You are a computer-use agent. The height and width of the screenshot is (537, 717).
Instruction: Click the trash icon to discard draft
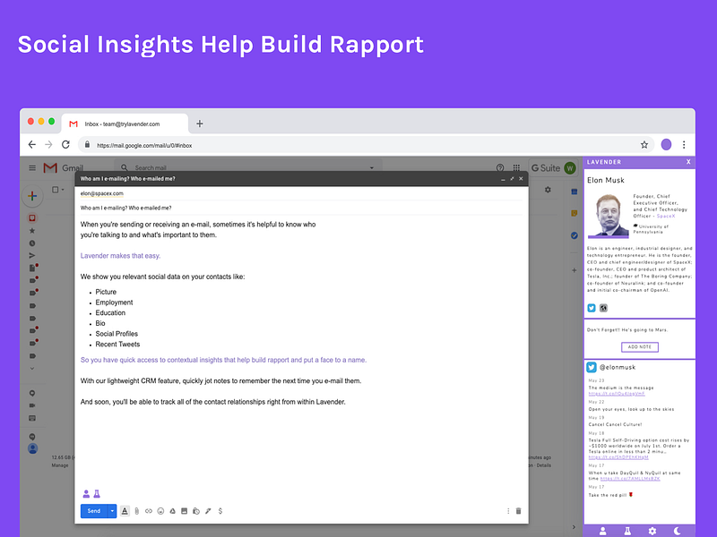519,511
